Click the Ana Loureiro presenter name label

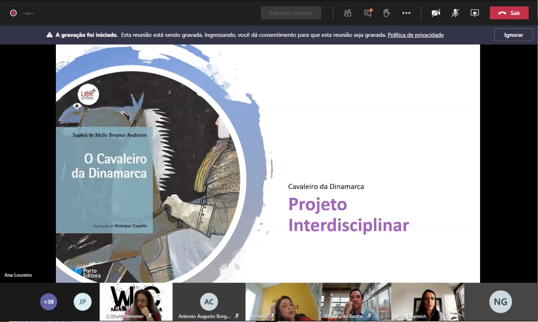[x=18, y=275]
